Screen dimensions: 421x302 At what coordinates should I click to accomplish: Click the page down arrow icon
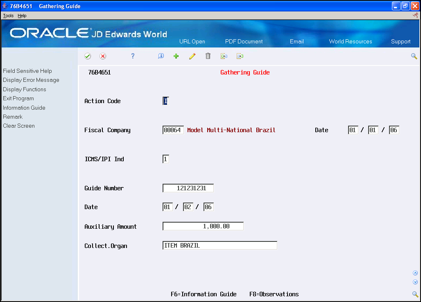(x=415, y=282)
